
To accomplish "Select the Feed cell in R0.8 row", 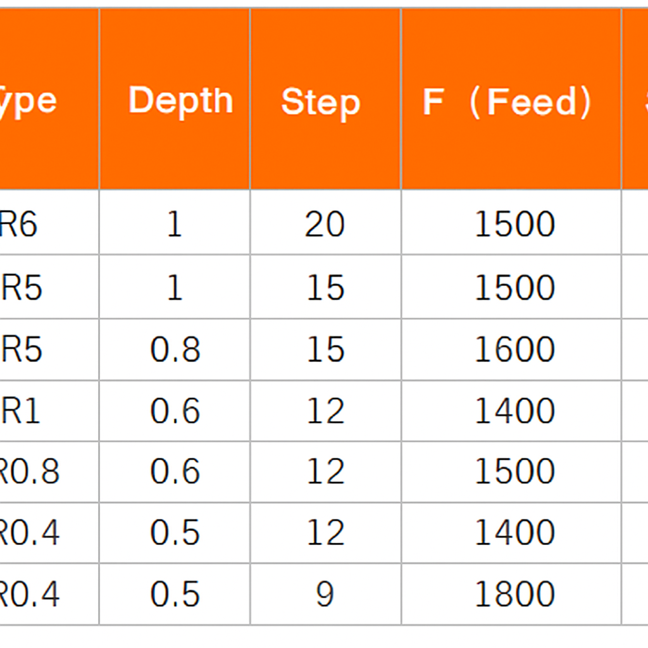I will 514,471.
